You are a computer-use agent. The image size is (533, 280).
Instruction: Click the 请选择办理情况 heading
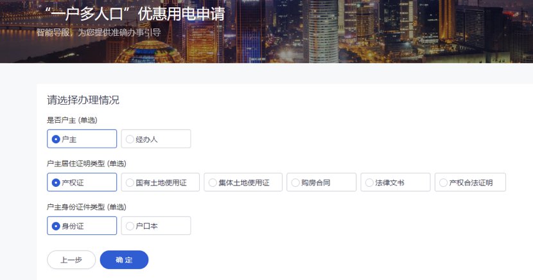pos(83,100)
